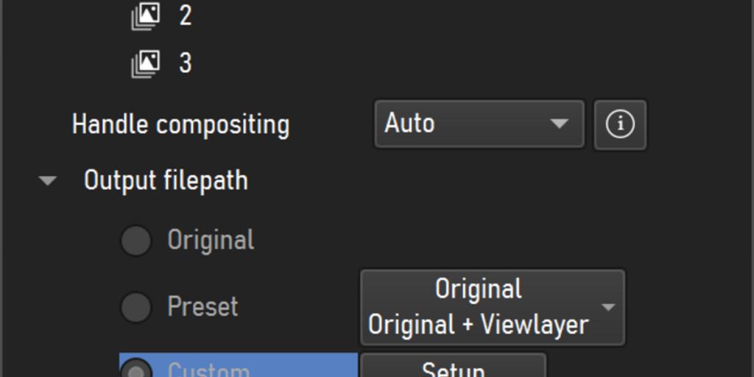Click the Original option label

pos(211,239)
